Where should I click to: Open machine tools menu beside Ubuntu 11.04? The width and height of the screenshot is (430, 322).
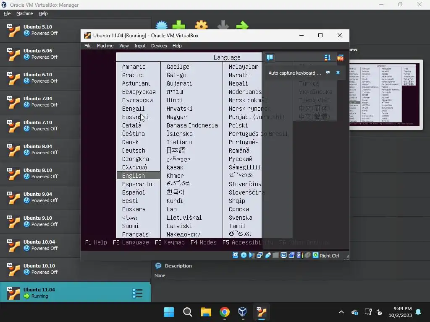[137, 293]
